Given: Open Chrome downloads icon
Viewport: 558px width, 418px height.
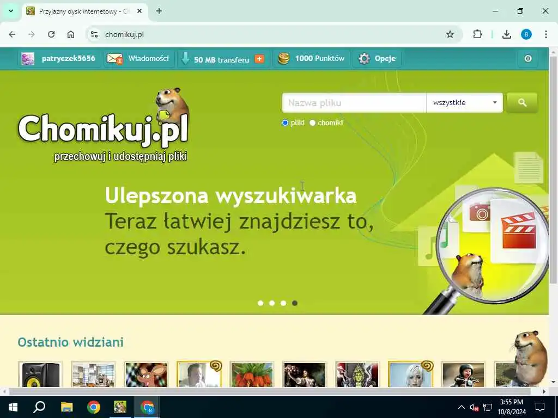Looking at the screenshot, I should [506, 34].
